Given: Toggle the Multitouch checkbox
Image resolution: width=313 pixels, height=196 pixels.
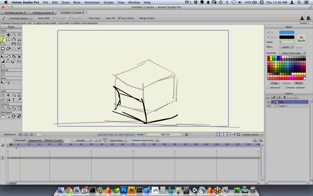Looking at the screenshot, I should coord(2,134).
